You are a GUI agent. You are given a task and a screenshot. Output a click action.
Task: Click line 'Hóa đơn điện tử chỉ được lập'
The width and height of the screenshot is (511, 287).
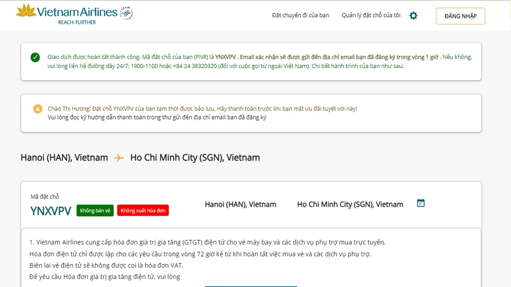(x=200, y=254)
